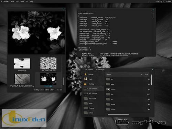The height and width of the screenshot is (129, 172).
Task: Select the rocking.jpg thumbnail in image viewer
Action: (x=22, y=63)
